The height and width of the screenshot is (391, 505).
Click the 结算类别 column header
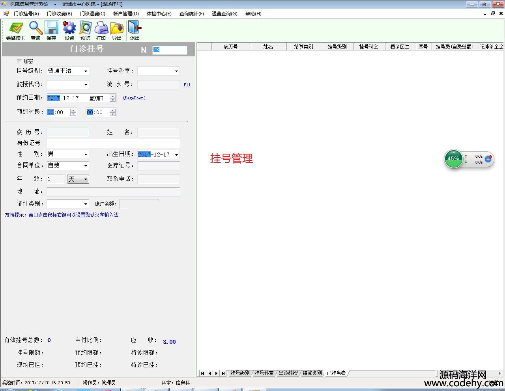tap(304, 47)
